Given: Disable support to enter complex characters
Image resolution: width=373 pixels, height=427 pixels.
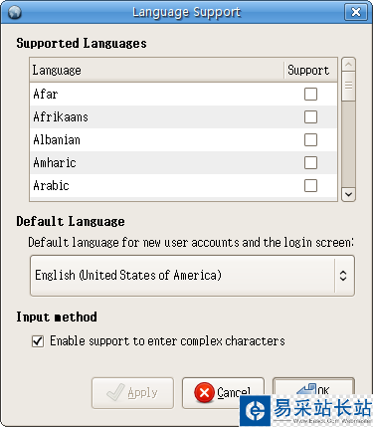Looking at the screenshot, I should point(38,341).
